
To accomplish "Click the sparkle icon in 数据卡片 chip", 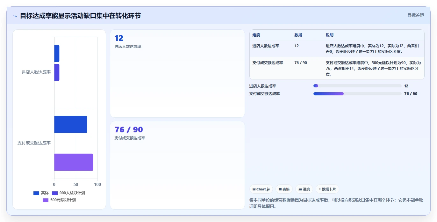I will [x=320, y=189].
